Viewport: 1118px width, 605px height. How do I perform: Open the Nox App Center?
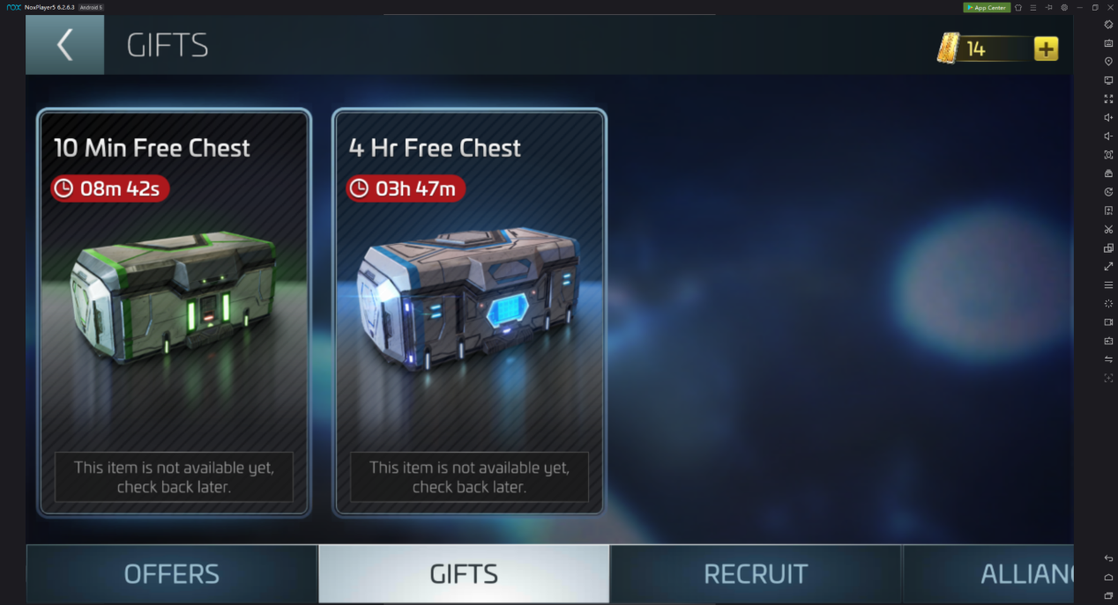pos(987,7)
